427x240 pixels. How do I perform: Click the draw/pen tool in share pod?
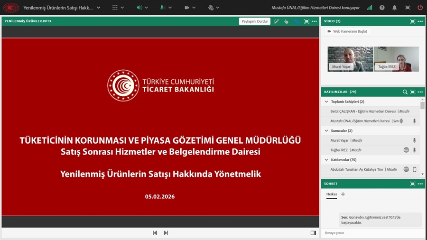tap(277, 21)
